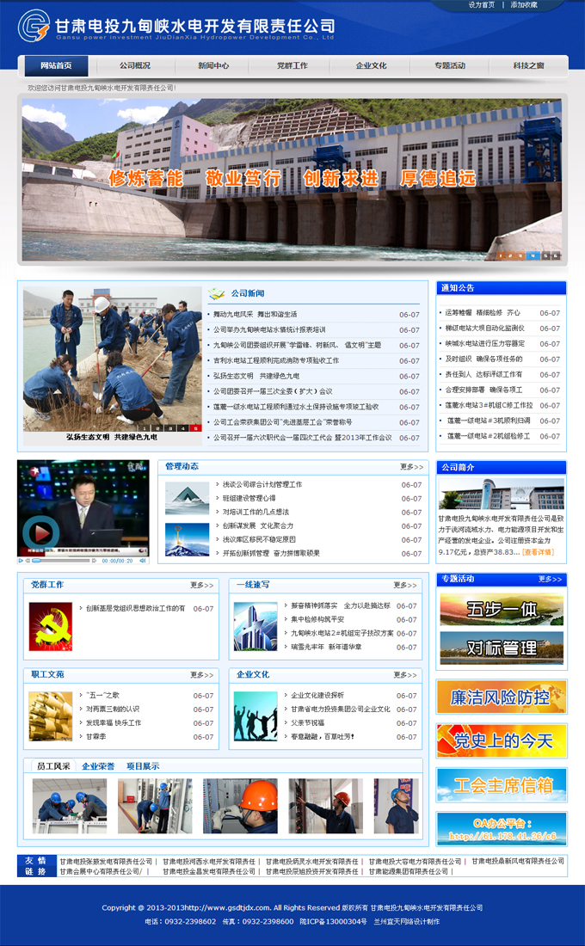Open news 吉利水电站工程顺利完成消防专项验收工作
The height and width of the screenshot is (946, 585).
[x=276, y=361]
